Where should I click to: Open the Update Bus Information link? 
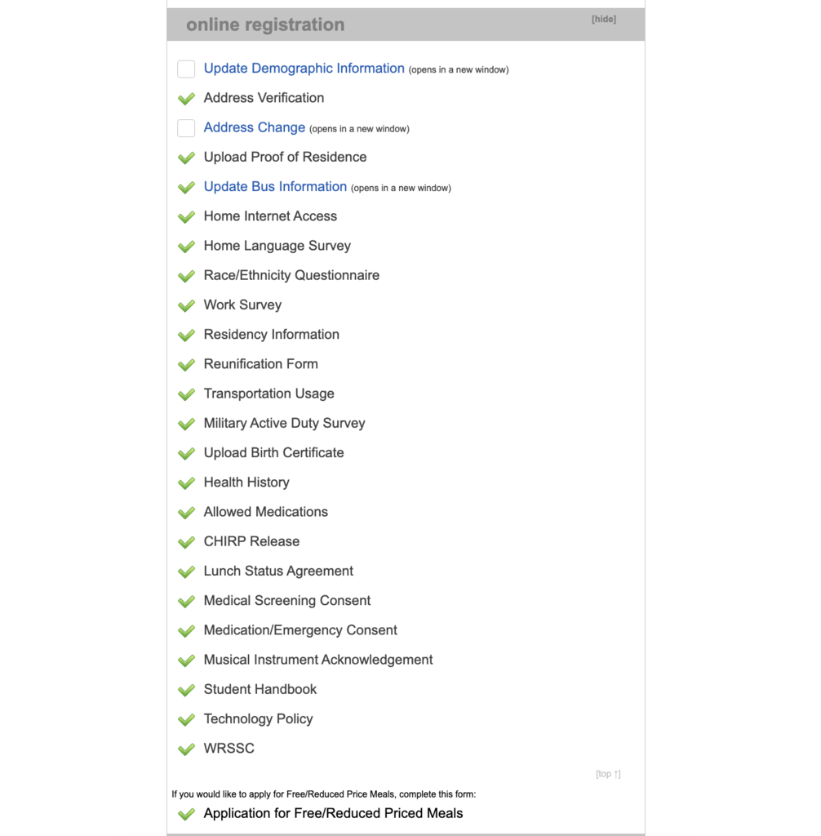click(275, 187)
